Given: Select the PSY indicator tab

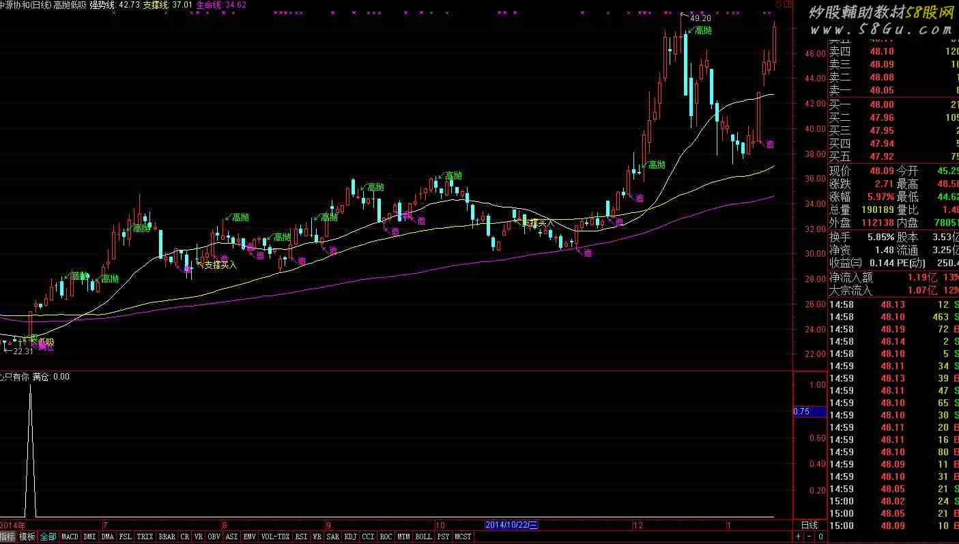Looking at the screenshot, I should tap(444, 537).
